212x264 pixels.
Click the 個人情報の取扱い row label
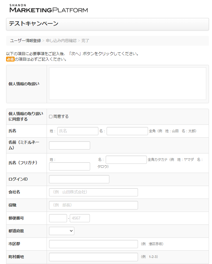[x=24, y=84]
